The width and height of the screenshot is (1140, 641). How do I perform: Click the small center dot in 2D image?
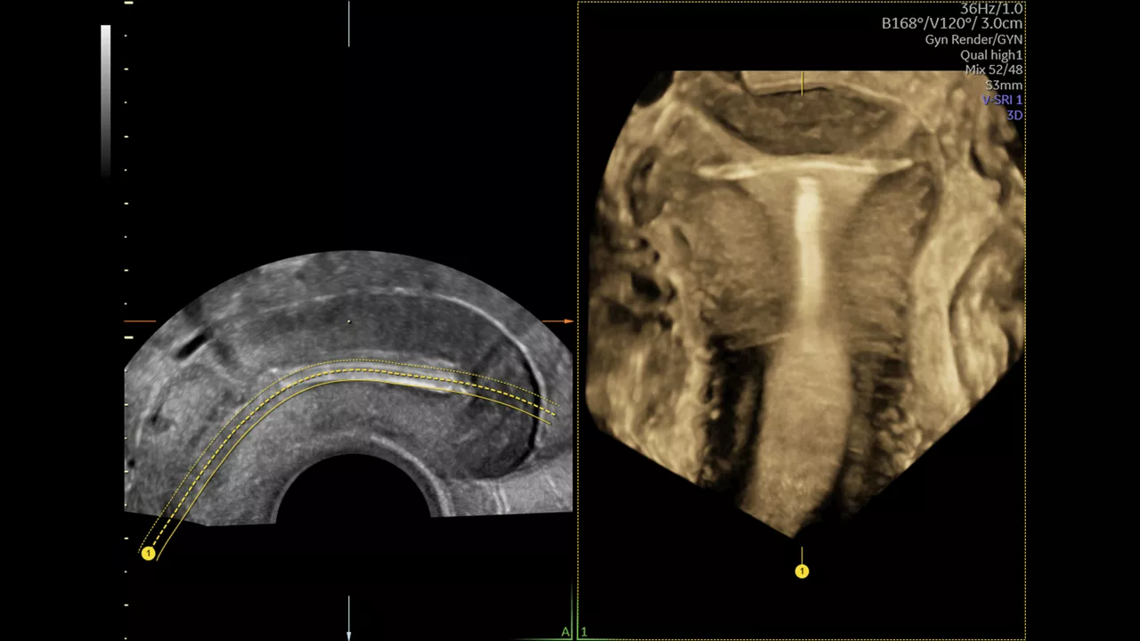click(x=348, y=321)
